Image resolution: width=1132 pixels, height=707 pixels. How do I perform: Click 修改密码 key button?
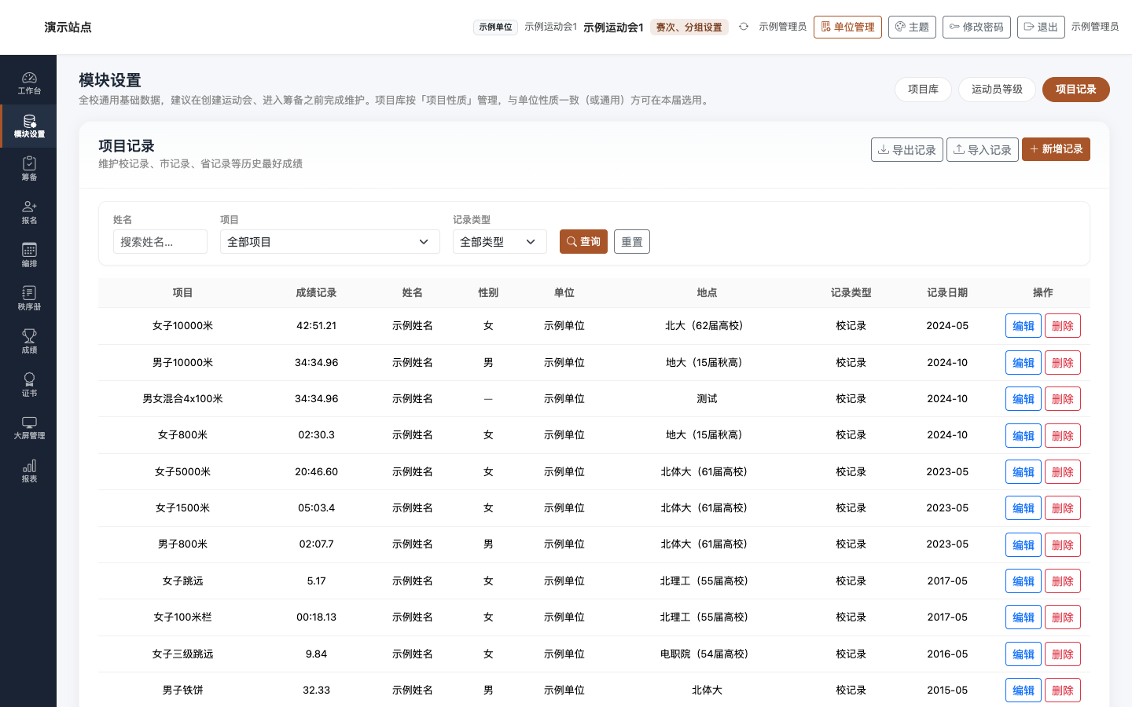click(x=976, y=27)
